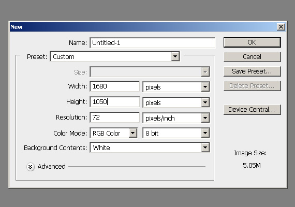
Task: Click the New title bar text
Action: 17,27
